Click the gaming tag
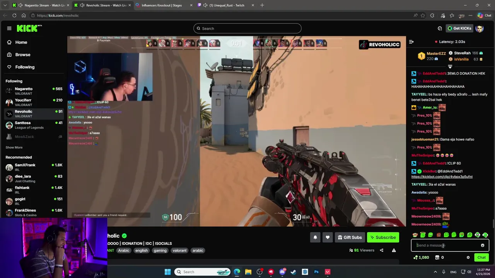Viewport: 495px width, 278px height. click(160, 251)
